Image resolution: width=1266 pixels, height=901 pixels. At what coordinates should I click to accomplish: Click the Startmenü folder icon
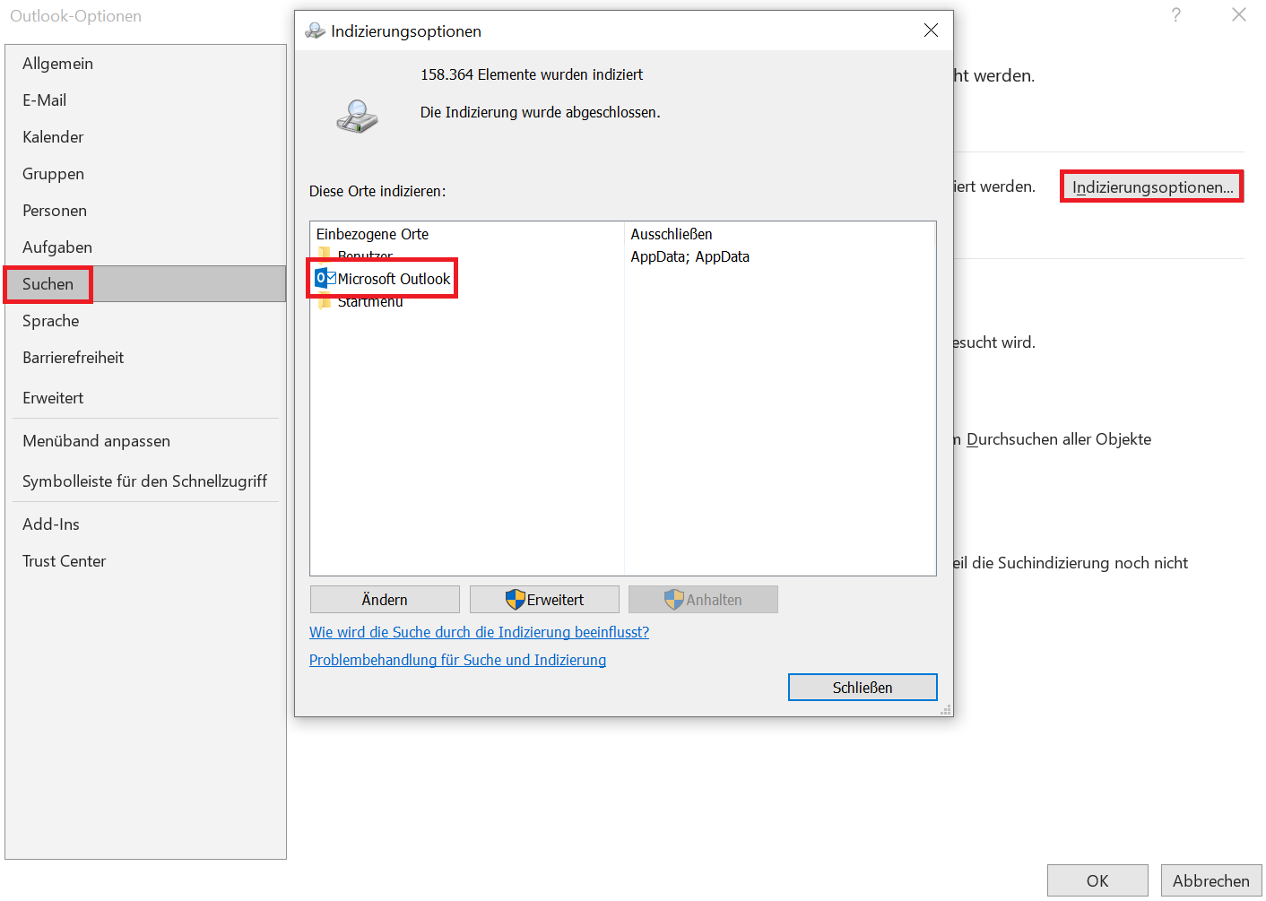(325, 302)
